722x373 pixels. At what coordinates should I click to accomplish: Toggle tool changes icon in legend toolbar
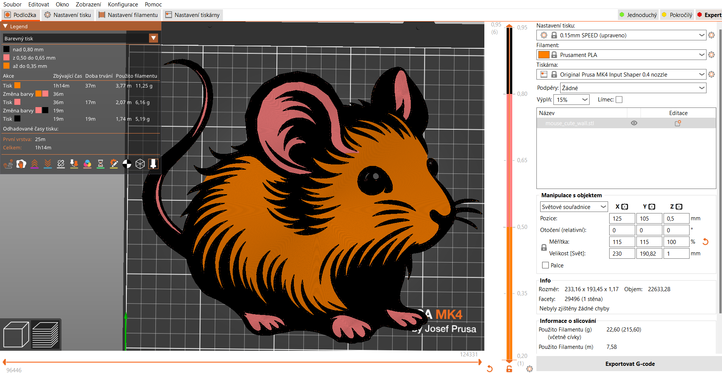tap(74, 164)
